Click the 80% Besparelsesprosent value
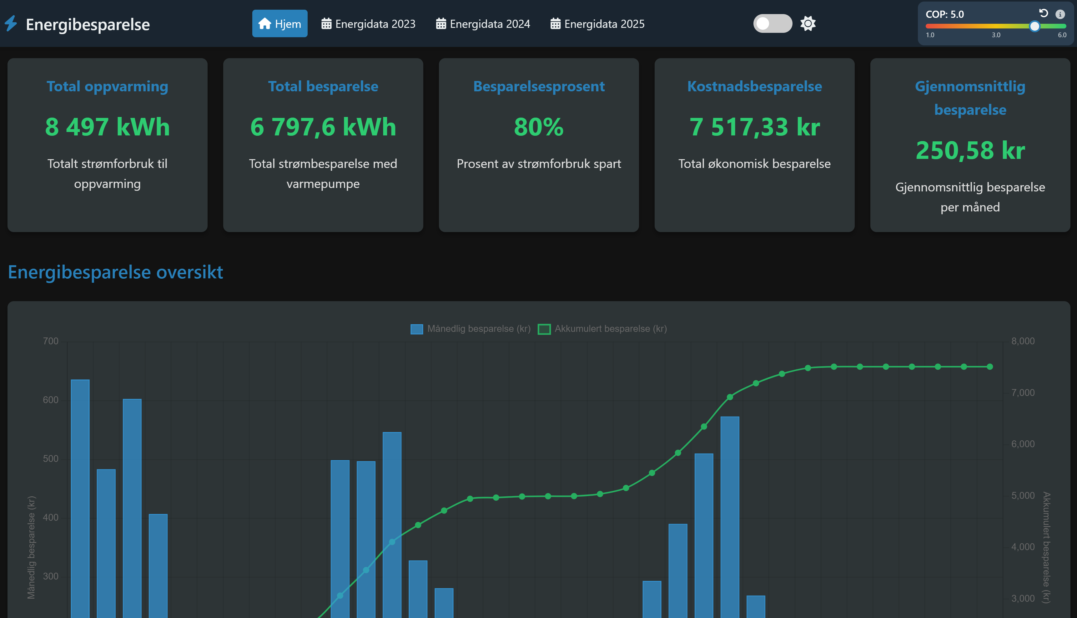Viewport: 1077px width, 618px height. pyautogui.click(x=539, y=127)
